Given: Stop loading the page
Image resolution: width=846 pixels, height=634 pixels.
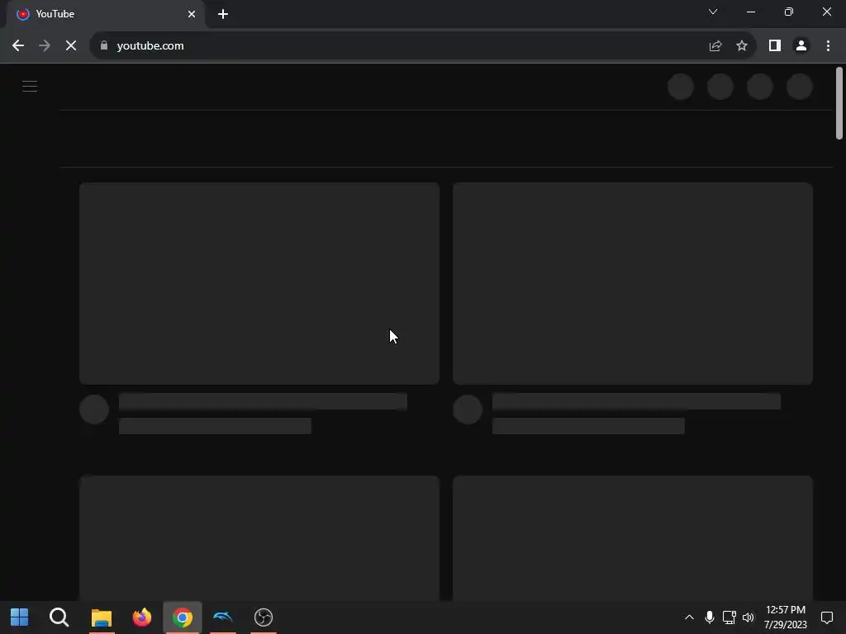Looking at the screenshot, I should pyautogui.click(x=71, y=46).
